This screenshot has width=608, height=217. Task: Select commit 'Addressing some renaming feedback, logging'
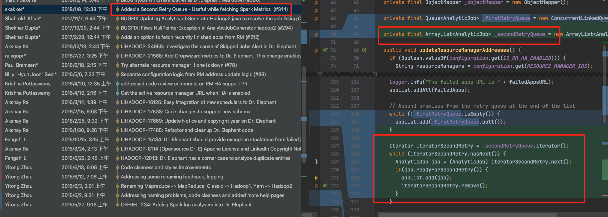tap(172, 177)
